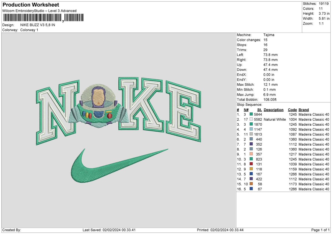Click Page 1 of 1 in the footer
332x234 pixels.
coord(321,230)
